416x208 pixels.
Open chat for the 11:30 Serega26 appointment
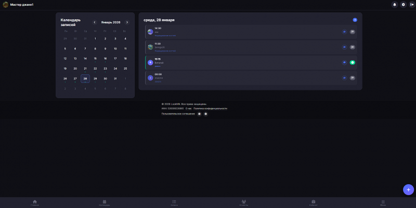(344, 47)
